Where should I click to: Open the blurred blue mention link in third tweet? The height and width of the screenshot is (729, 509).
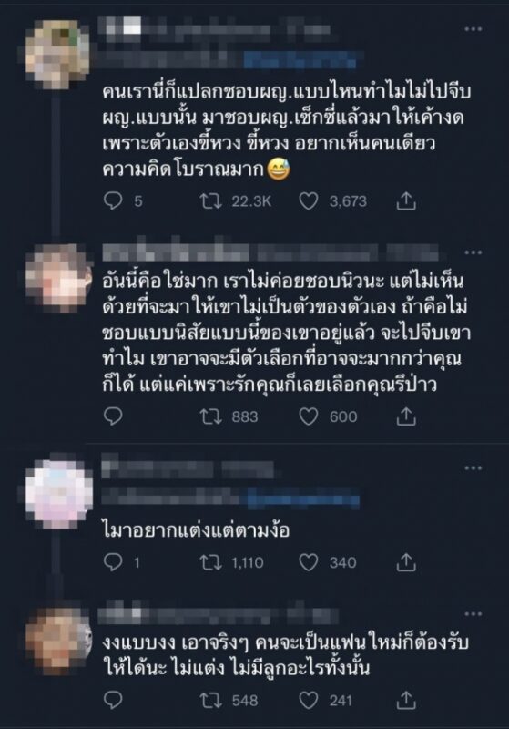pyautogui.click(x=303, y=499)
